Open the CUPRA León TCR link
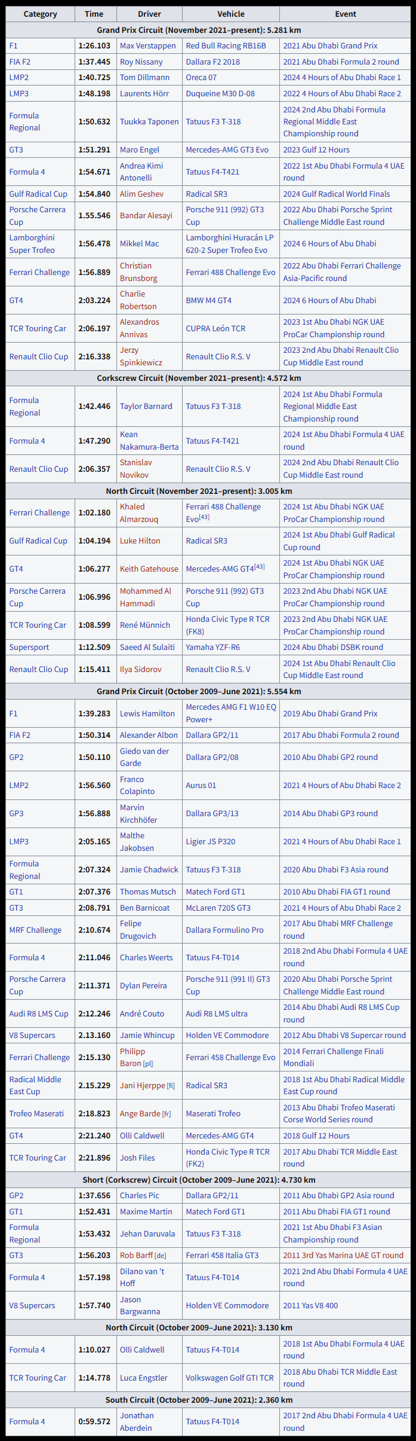The image size is (416, 1441). (x=215, y=328)
